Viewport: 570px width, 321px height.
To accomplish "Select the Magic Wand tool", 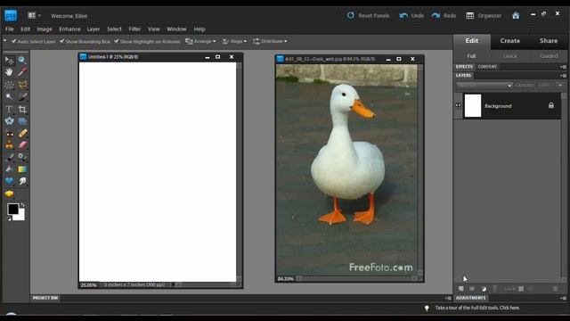I will (9, 97).
